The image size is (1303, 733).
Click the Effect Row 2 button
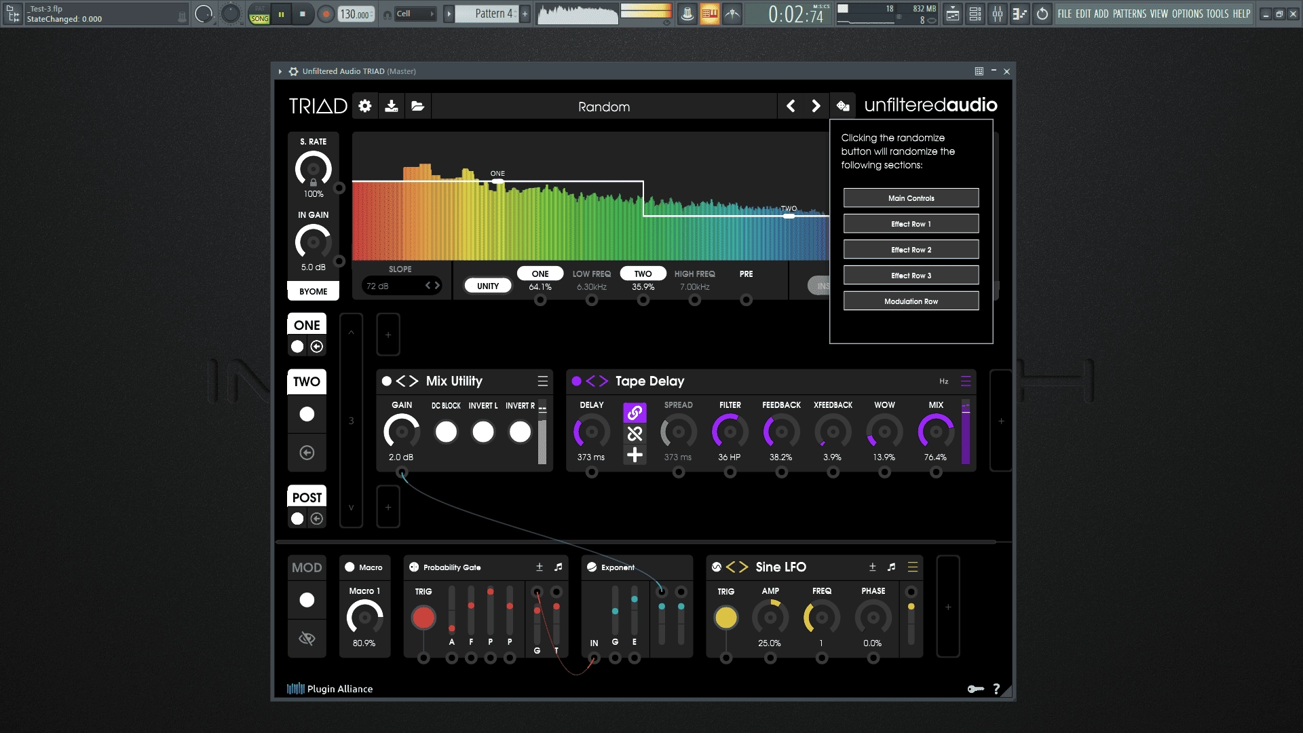(911, 250)
